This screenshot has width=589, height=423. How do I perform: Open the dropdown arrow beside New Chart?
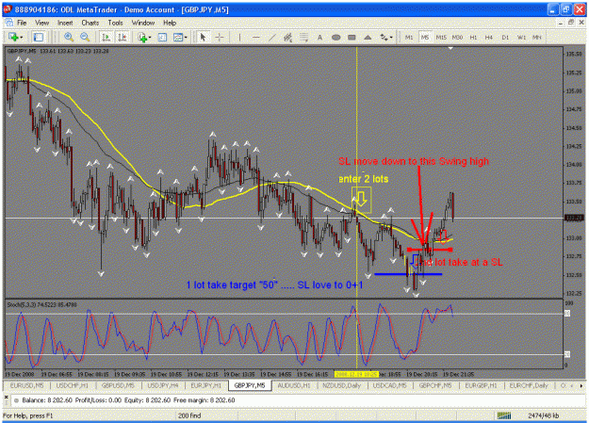point(22,37)
